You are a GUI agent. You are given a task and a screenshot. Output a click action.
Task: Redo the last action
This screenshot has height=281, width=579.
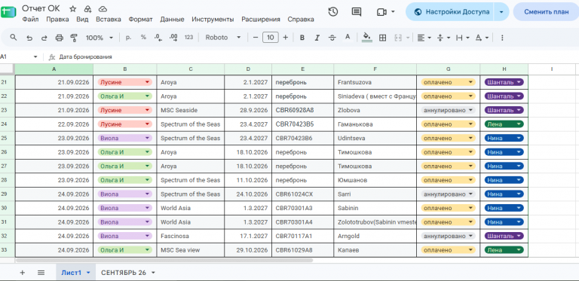[x=44, y=38]
